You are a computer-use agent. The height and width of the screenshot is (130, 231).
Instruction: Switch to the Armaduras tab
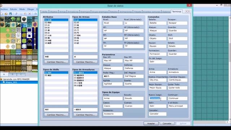73,12
